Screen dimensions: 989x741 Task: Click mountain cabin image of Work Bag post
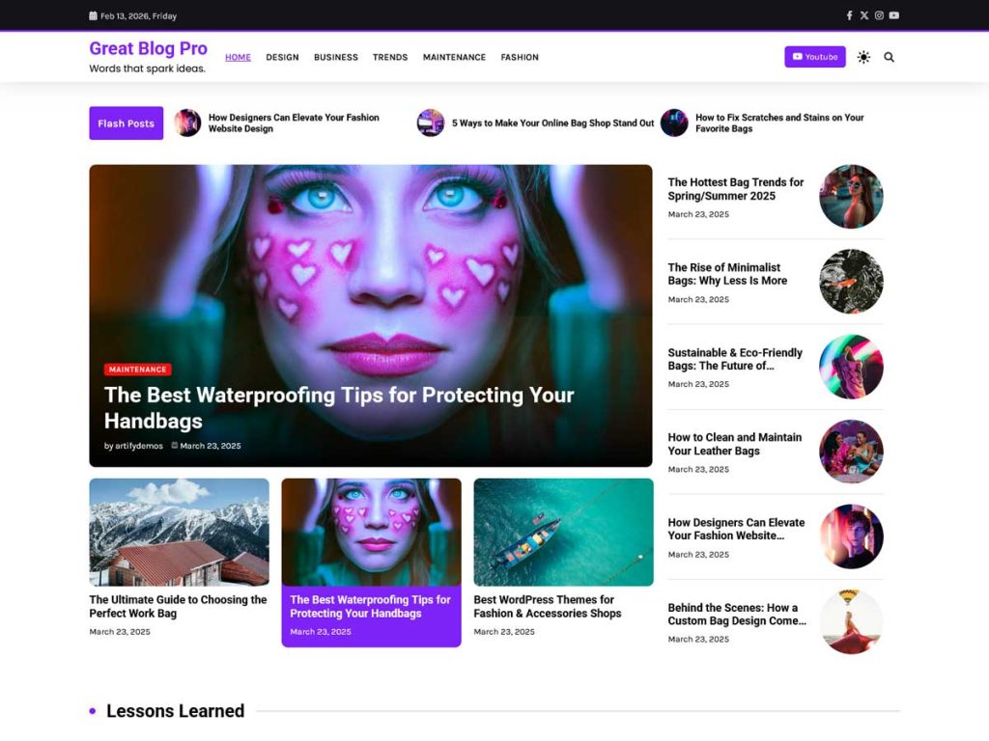tap(179, 533)
